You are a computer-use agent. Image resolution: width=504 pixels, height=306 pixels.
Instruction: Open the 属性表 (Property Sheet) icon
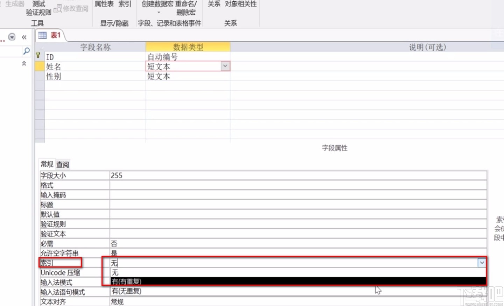[104, 5]
